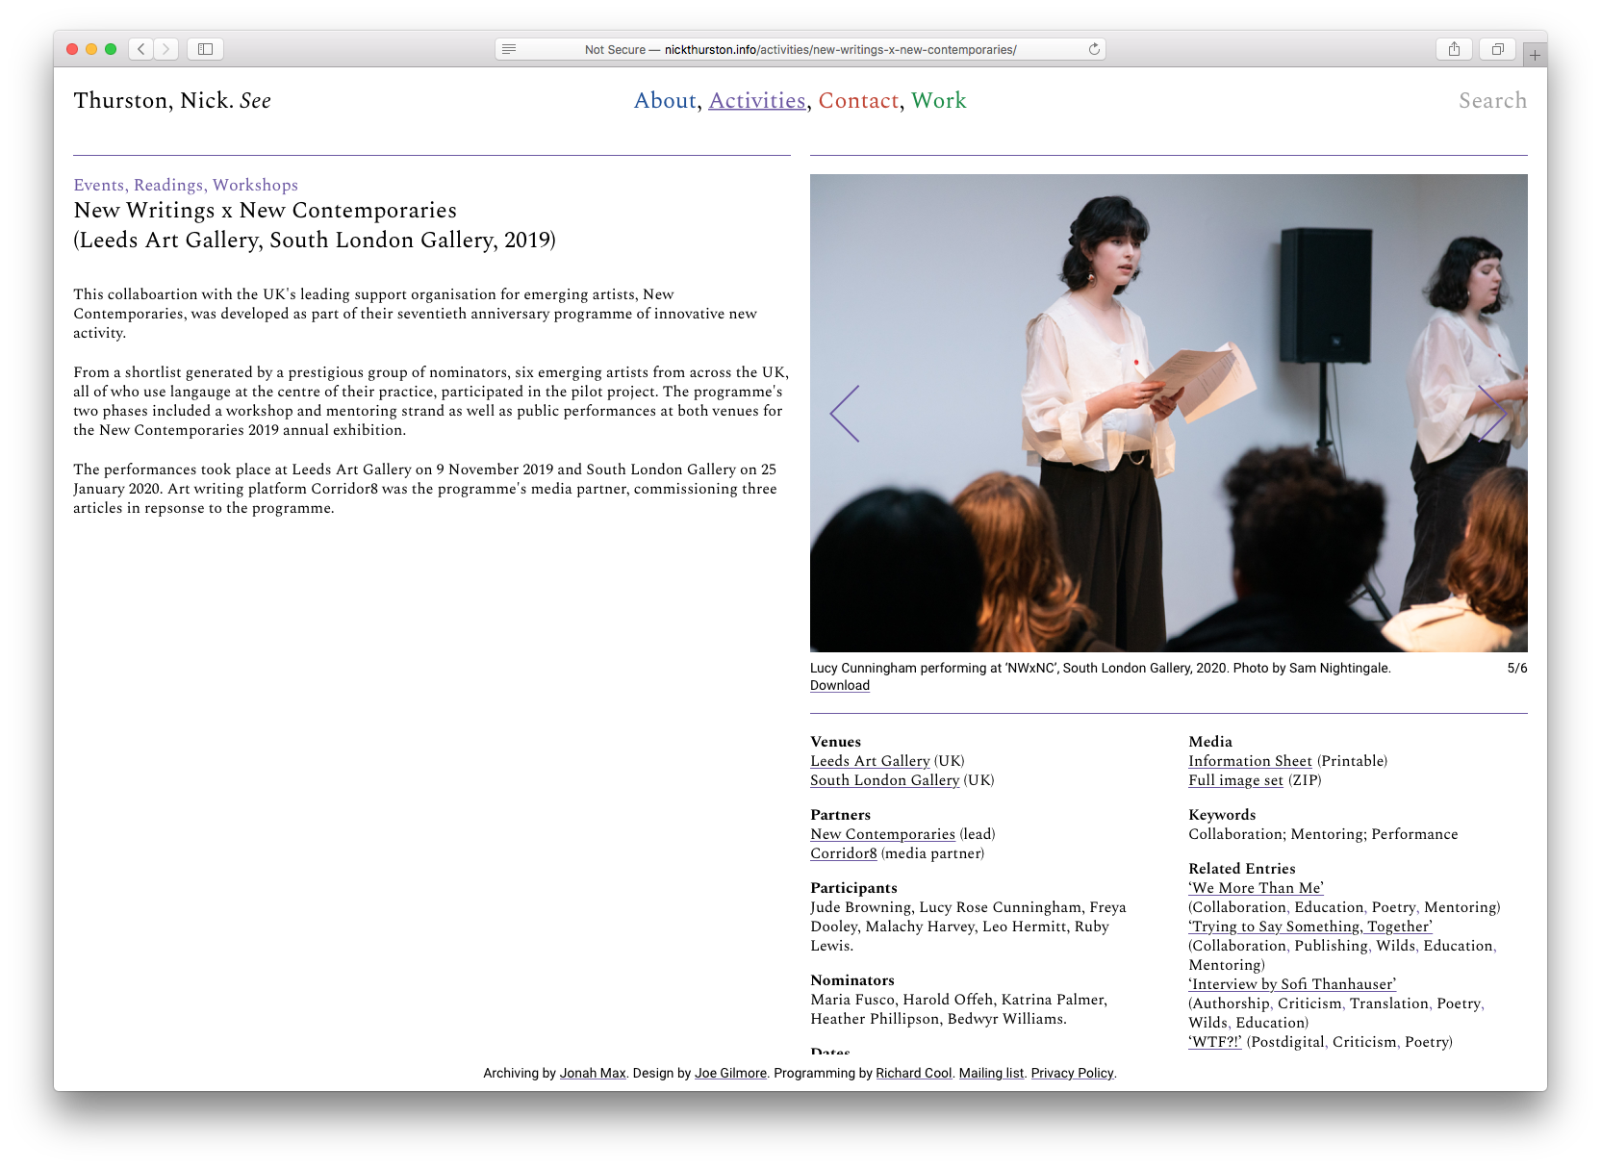Open the 'We More Than Me' related entry
The height and width of the screenshot is (1168, 1601).
[1256, 888]
